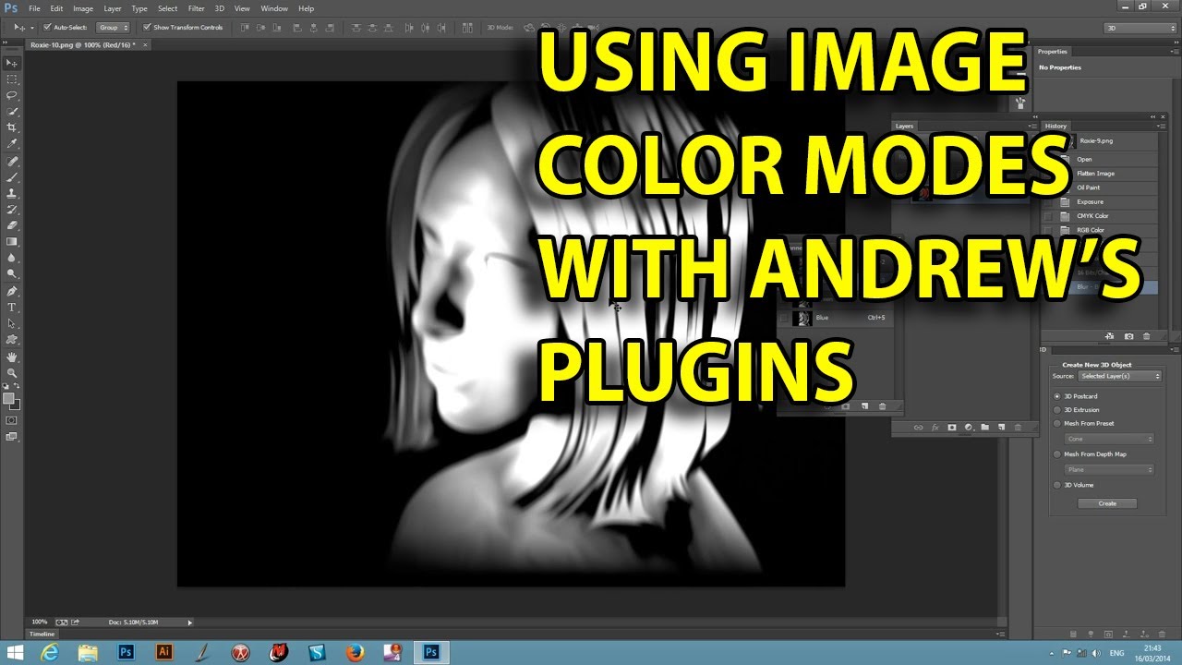1182x665 pixels.
Task: Select the Zoom tool in the toolbox
Action: pos(12,372)
